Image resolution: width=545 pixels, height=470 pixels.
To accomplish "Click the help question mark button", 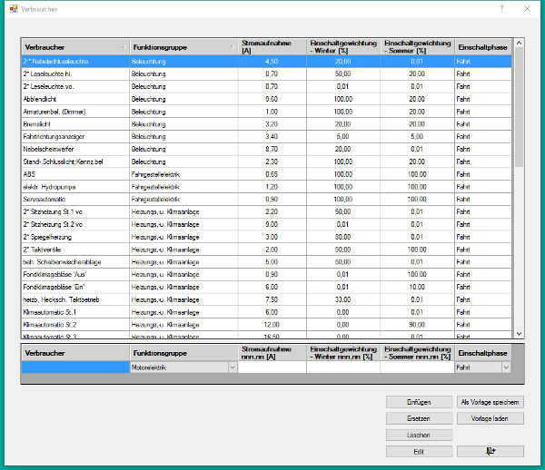I will 501,9.
